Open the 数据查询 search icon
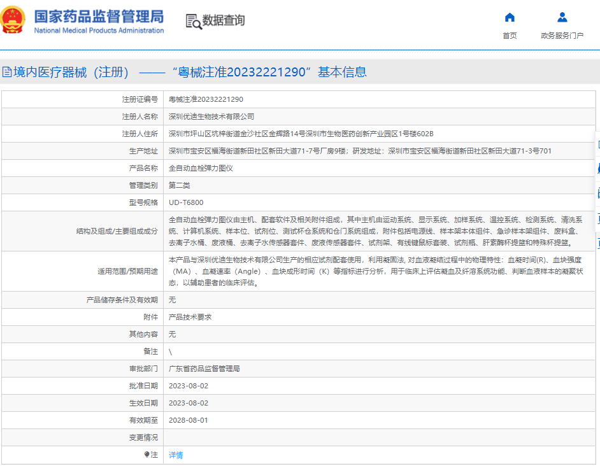 coord(194,22)
